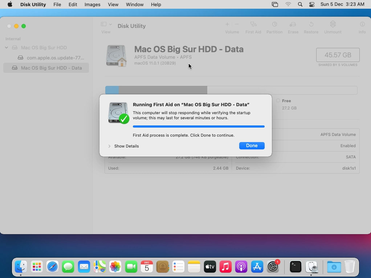Open Launchpad from the Dock
The width and height of the screenshot is (371, 278).
pos(37,267)
